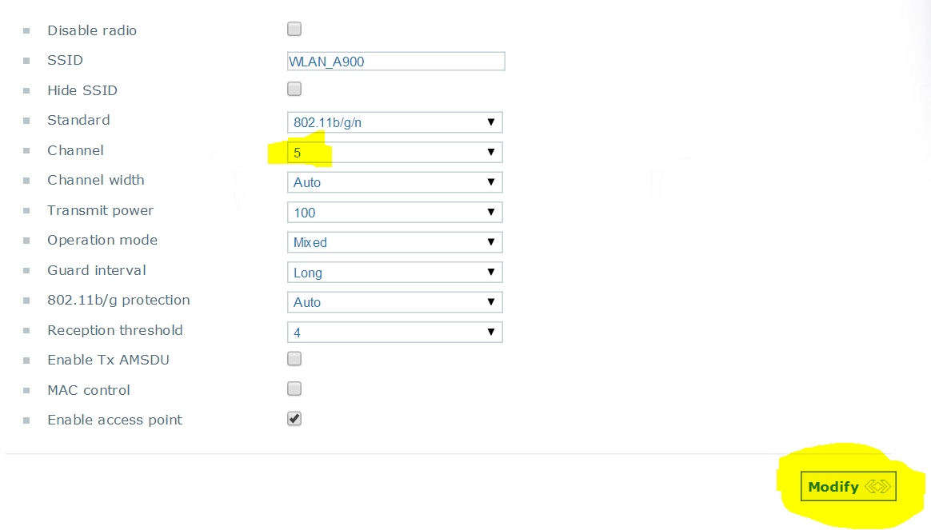Expand the Operation mode dropdown

click(395, 242)
